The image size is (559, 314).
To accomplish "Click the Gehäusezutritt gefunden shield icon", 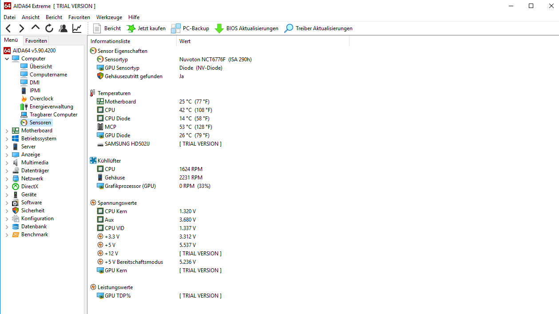I will (x=100, y=76).
